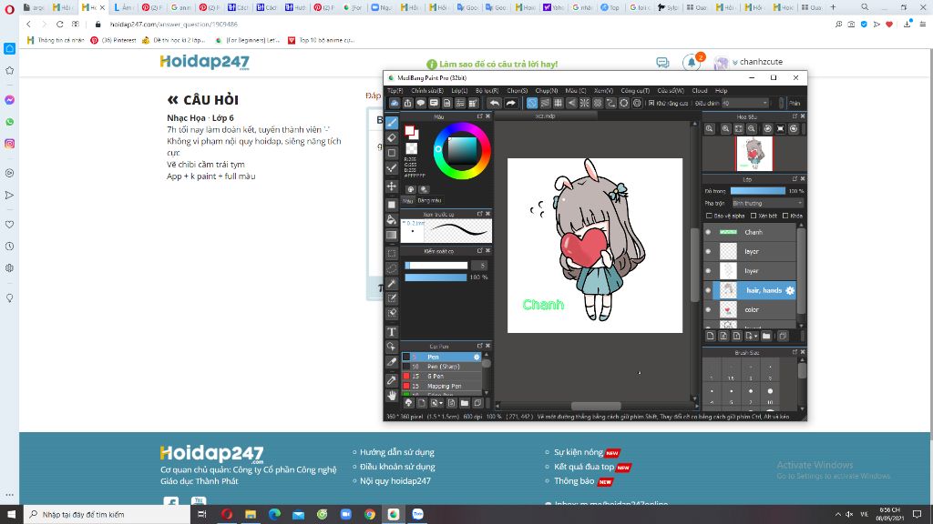Image resolution: width=933 pixels, height=524 pixels.
Task: Click layer folder icon in layer panel
Action: [x=766, y=336]
